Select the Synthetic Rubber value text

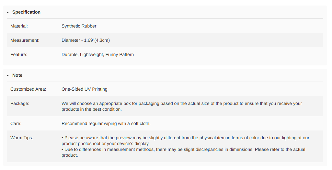tap(79, 26)
